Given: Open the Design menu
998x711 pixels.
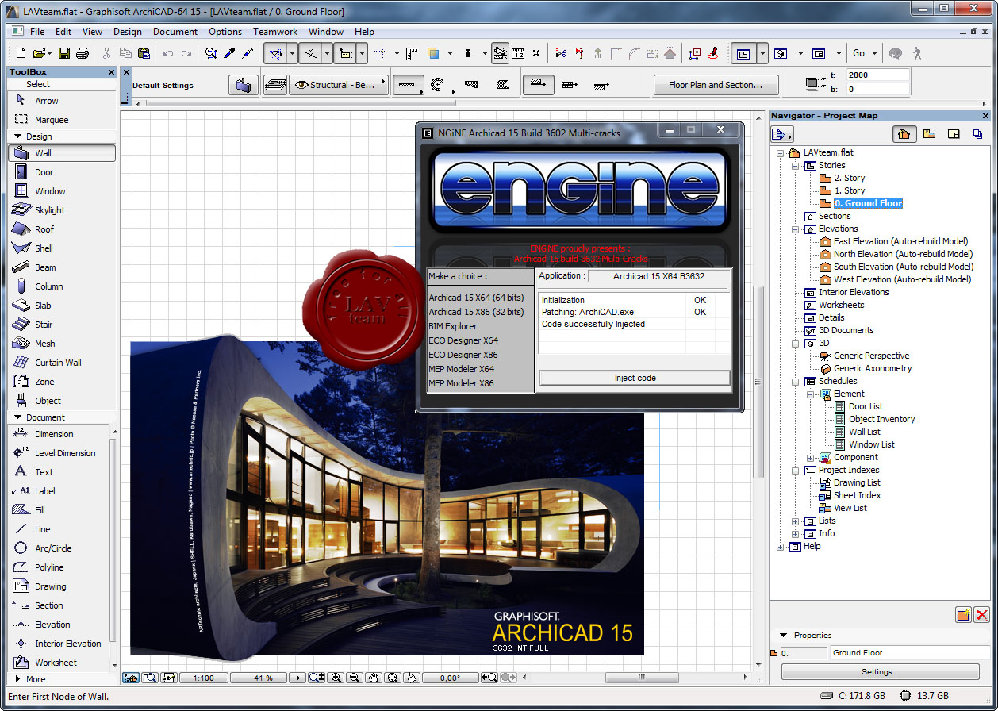Looking at the screenshot, I should [x=128, y=32].
